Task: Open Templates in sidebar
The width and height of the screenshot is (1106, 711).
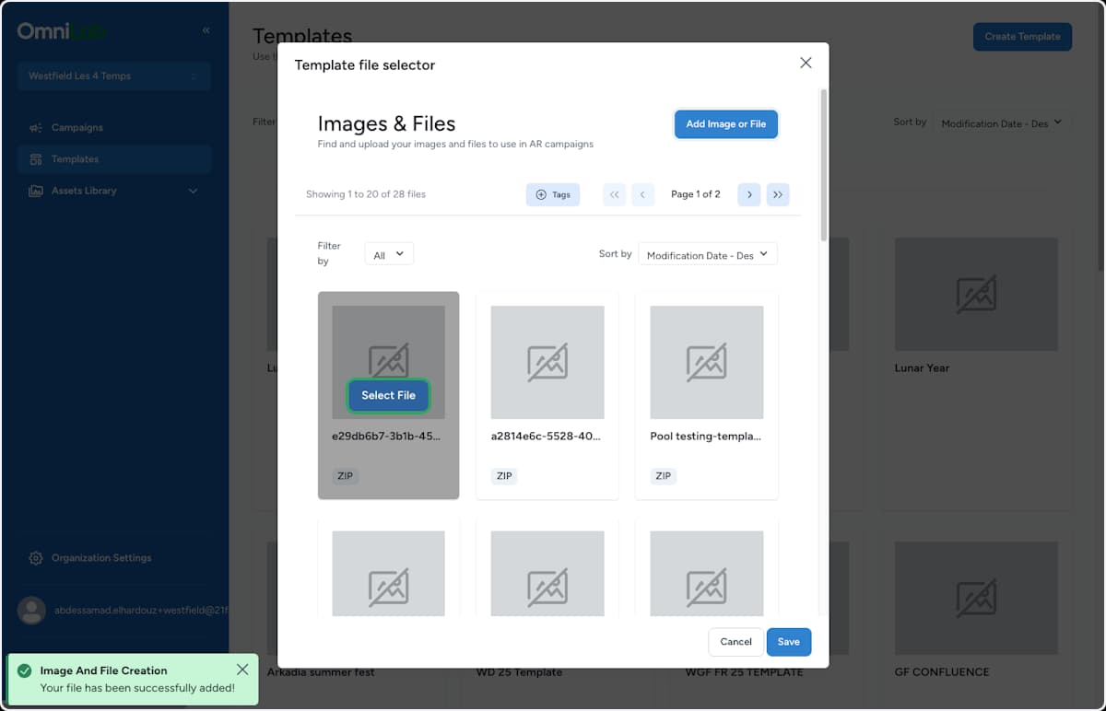Action: click(113, 158)
